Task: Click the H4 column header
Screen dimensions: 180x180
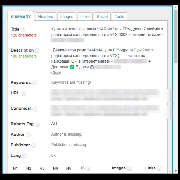Action: (55, 168)
